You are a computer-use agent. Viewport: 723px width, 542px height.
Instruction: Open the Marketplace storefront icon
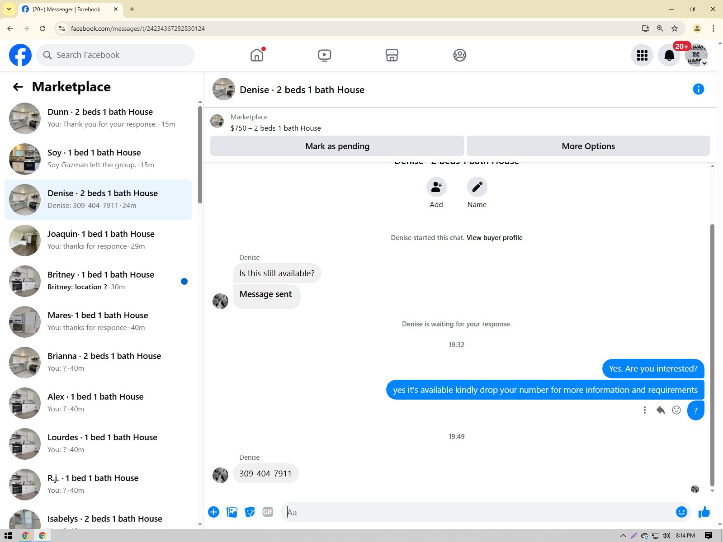(x=392, y=55)
